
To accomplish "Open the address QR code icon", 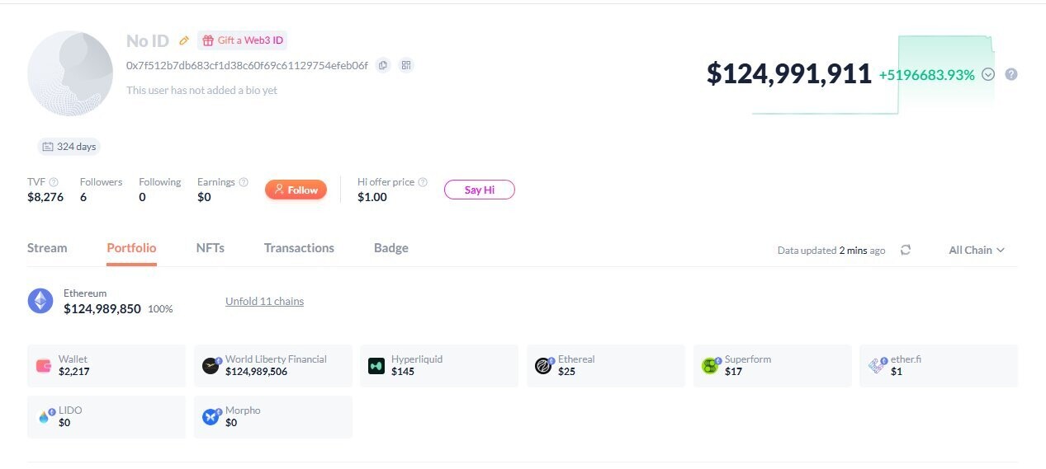I will tap(405, 65).
